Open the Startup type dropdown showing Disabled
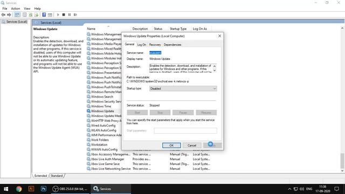 point(183,88)
